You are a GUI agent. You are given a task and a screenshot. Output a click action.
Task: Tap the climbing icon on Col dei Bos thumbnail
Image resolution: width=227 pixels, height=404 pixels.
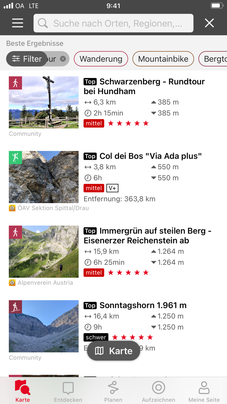[x=15, y=158]
